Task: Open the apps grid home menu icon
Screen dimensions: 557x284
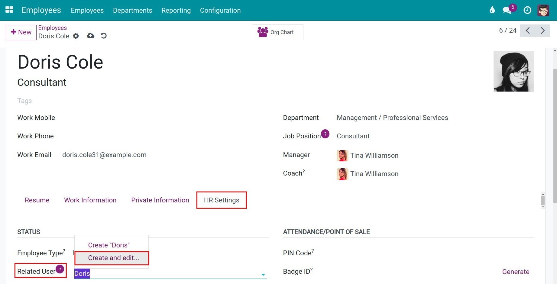Action: (9, 10)
